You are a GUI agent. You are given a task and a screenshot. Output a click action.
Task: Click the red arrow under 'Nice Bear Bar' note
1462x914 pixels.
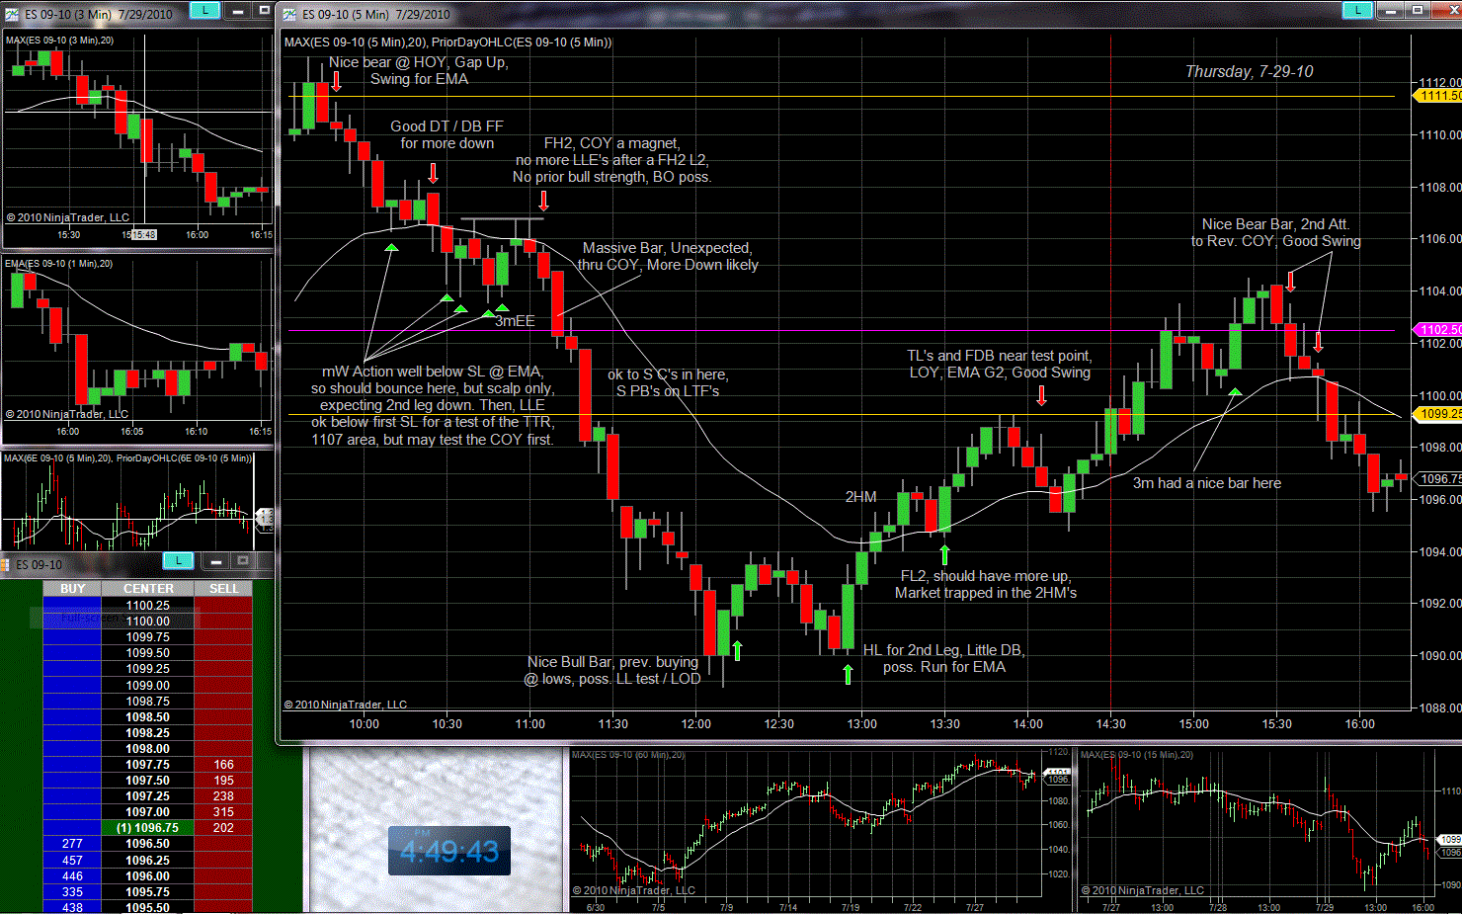[x=1290, y=281]
